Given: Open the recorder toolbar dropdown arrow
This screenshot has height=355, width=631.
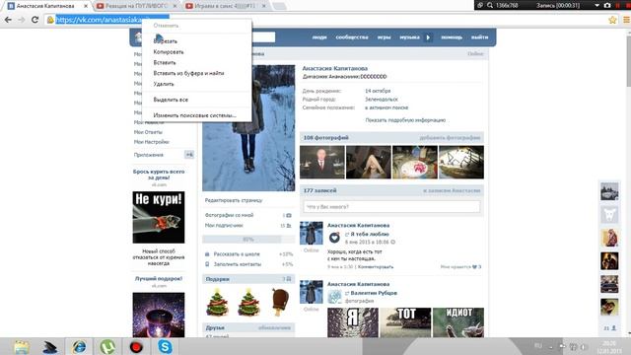Looking at the screenshot, I should click(x=596, y=5).
